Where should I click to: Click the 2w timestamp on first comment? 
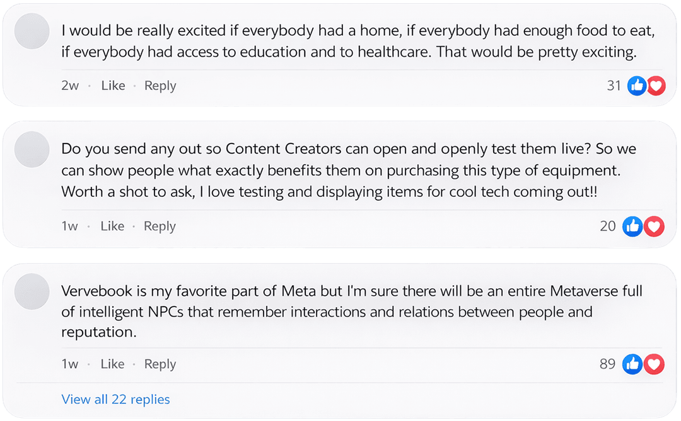pyautogui.click(x=70, y=86)
